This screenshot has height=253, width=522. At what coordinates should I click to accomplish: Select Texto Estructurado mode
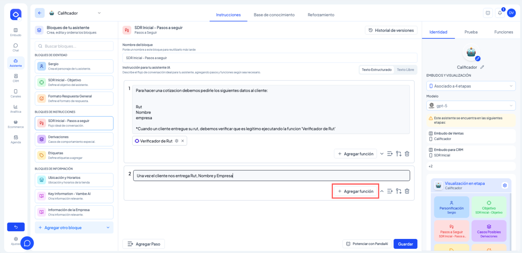pyautogui.click(x=376, y=70)
